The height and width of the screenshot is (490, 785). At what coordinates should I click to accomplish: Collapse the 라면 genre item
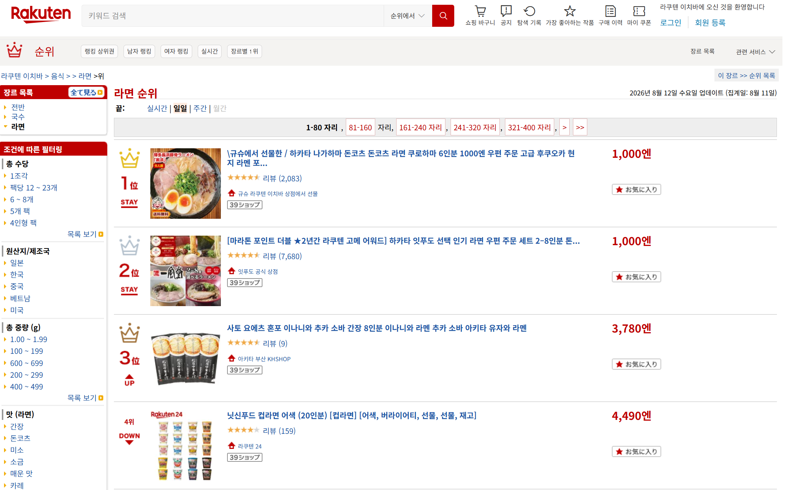pos(18,127)
